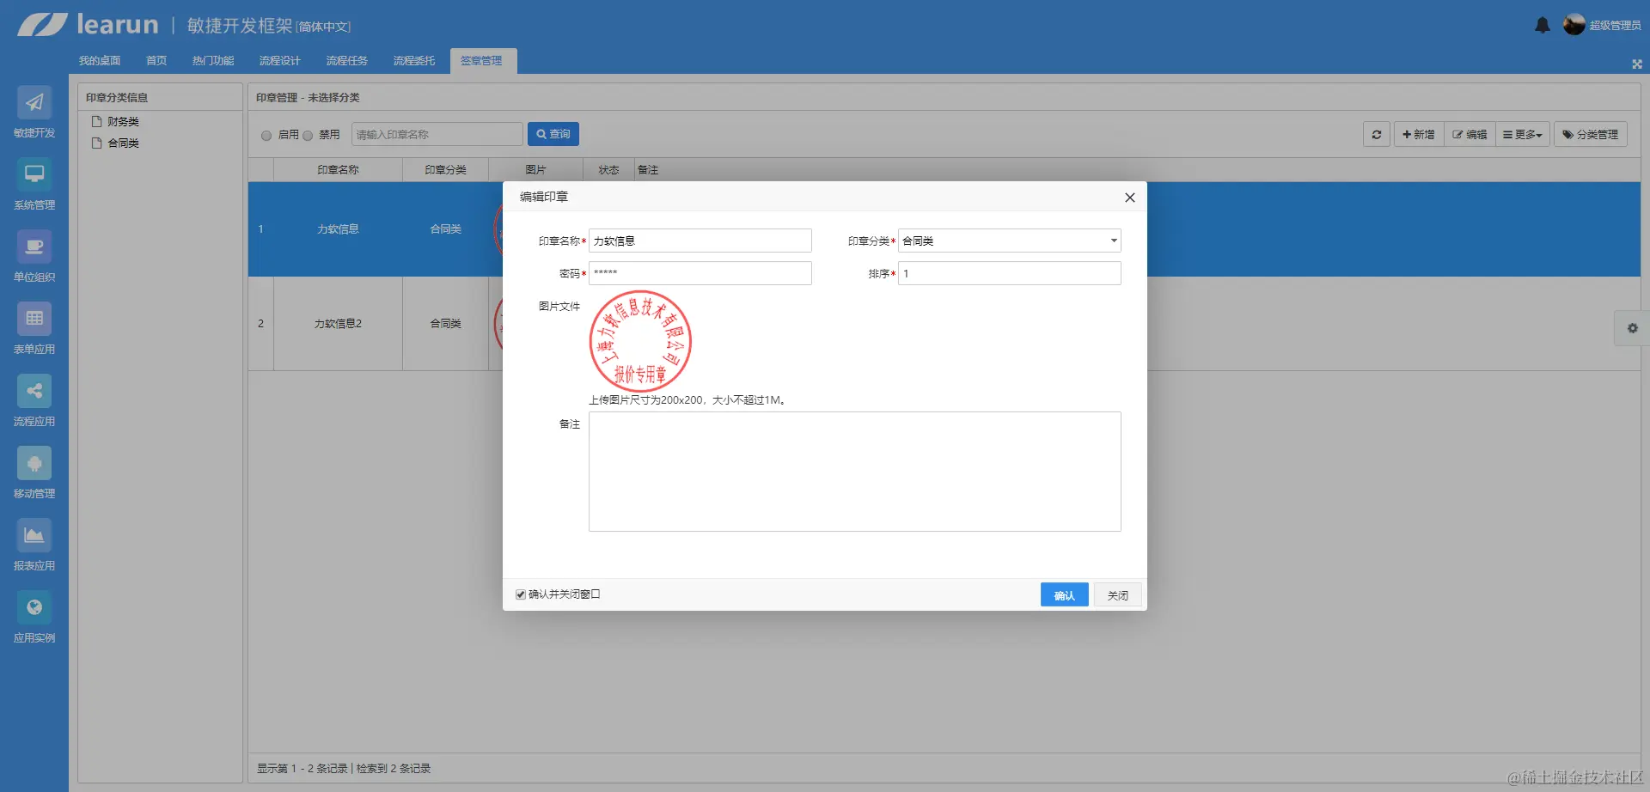Open the 应用实例 globe icon
This screenshot has width=1650, height=792.
click(34, 607)
